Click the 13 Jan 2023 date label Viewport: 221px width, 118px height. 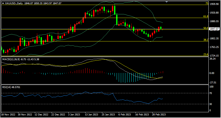point(91,115)
